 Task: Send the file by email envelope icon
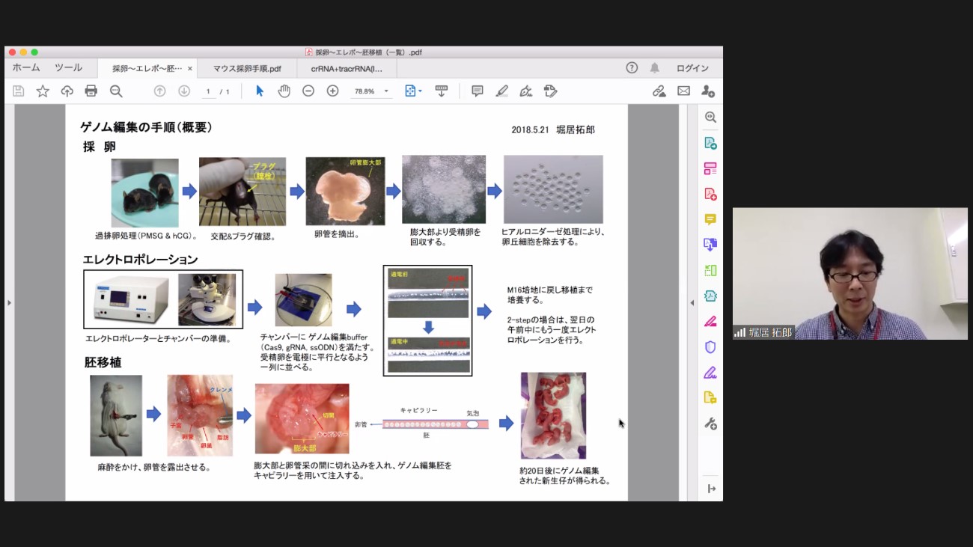(683, 91)
